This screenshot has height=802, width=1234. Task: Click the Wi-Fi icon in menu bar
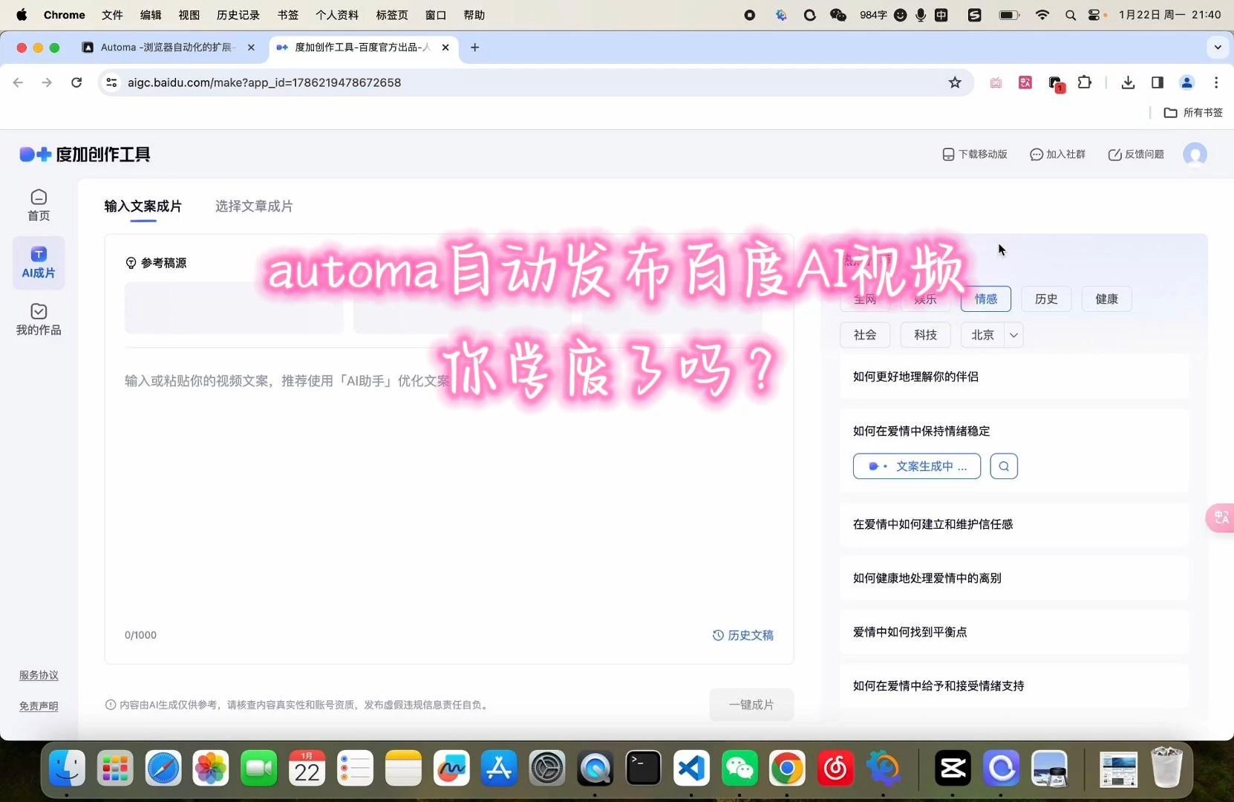pos(1042,15)
